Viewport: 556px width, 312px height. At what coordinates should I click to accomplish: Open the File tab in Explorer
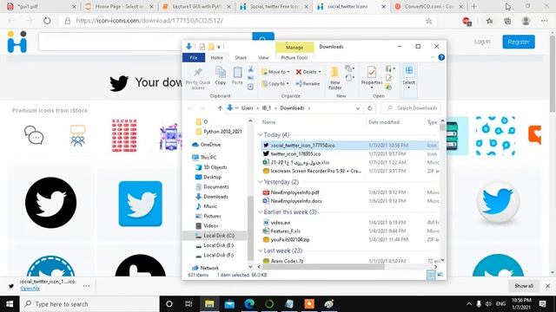pyautogui.click(x=194, y=58)
